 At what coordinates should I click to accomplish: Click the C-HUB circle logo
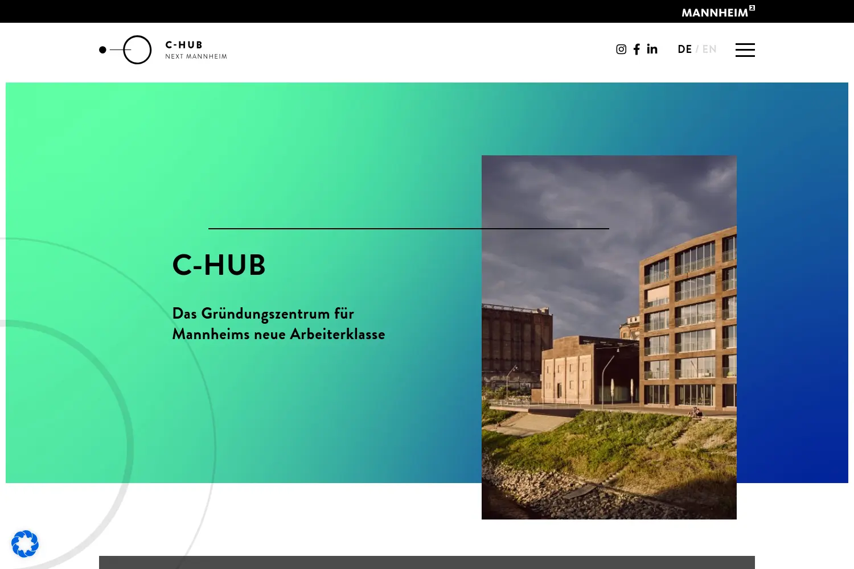[125, 50]
